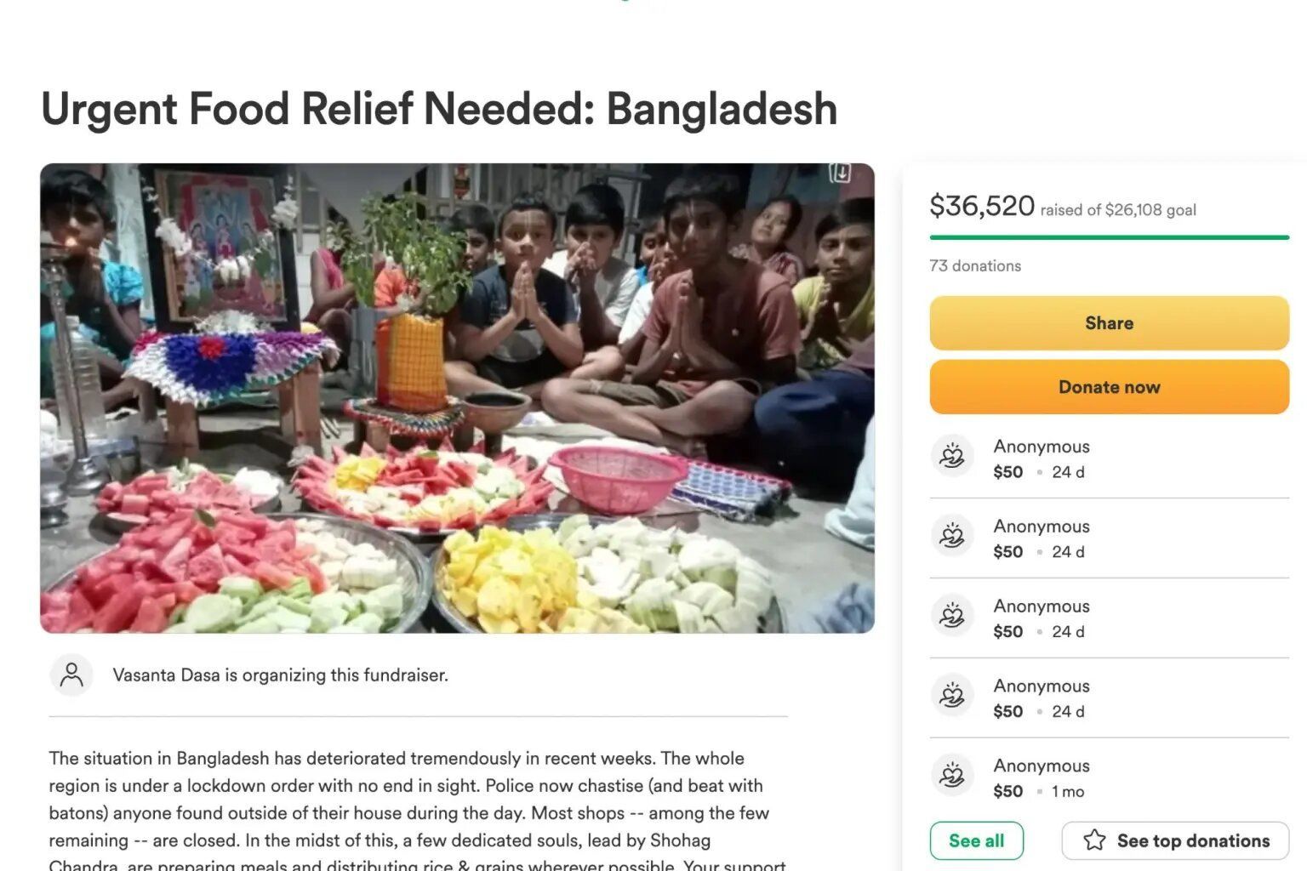1307x871 pixels.
Task: Click the Urgent Food Relief Needed title
Action: coord(439,109)
